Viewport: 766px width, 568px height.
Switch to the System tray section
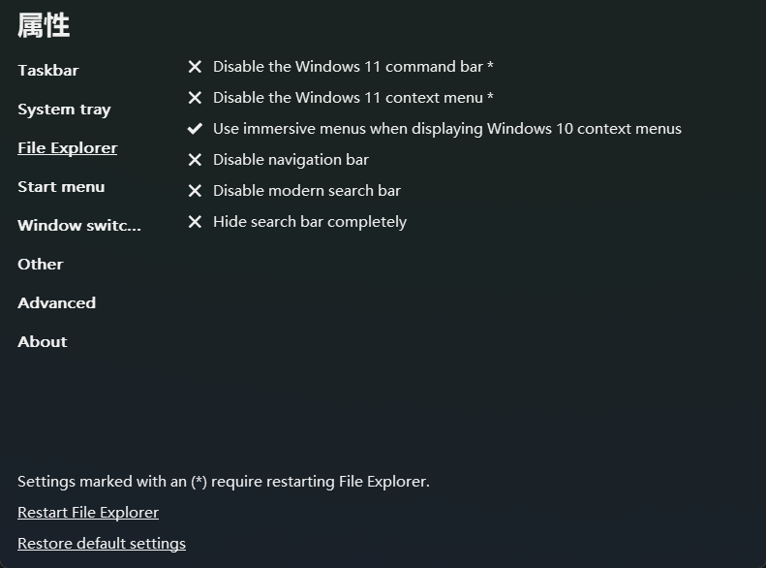pyautogui.click(x=64, y=110)
